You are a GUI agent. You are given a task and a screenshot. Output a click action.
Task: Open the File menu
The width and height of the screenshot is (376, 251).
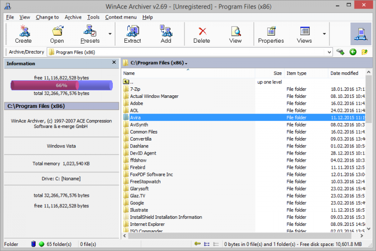tap(10, 17)
